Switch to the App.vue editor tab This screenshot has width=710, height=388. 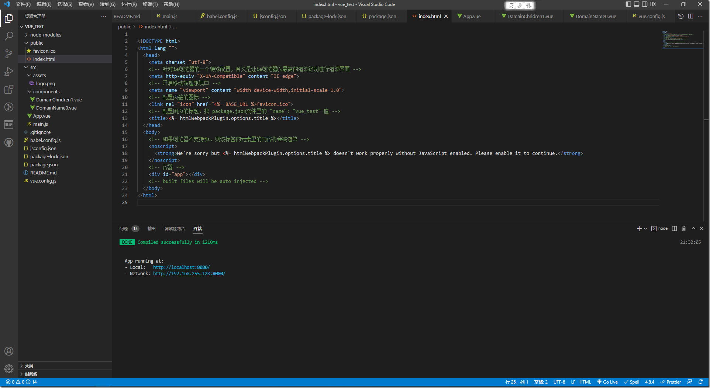tap(472, 16)
